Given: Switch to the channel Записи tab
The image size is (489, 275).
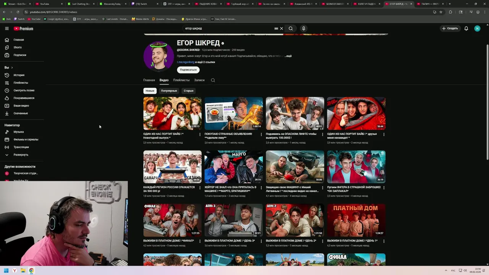Looking at the screenshot, I should point(199,80).
